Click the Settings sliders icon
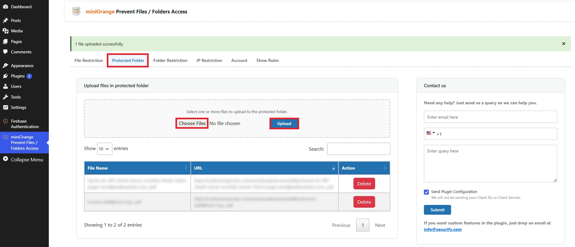Viewport: 575px width, 247px height. click(x=5, y=107)
